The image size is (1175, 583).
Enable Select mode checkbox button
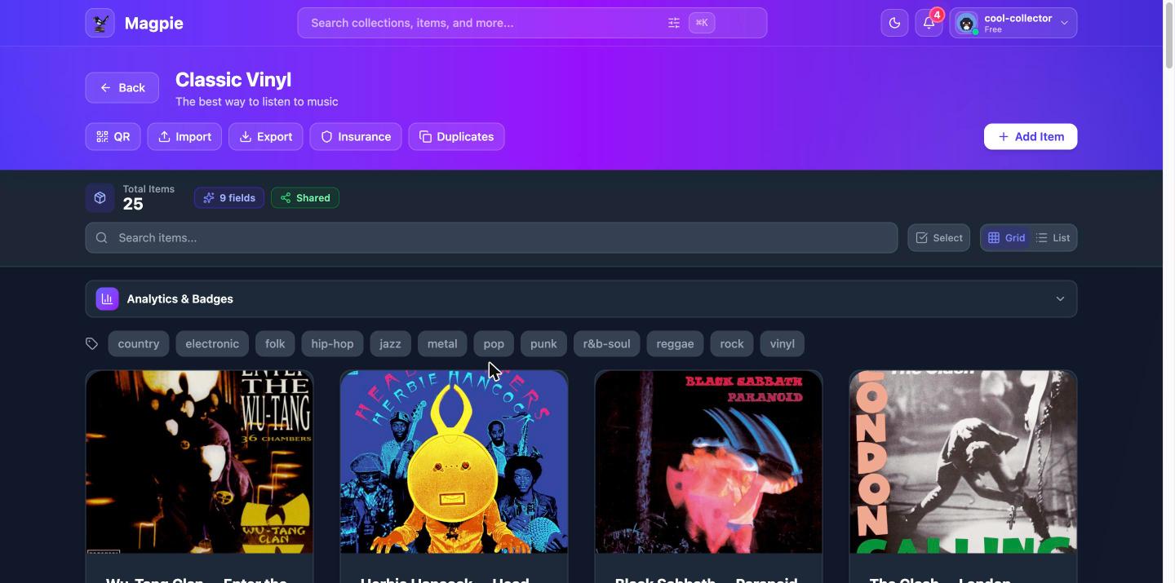click(938, 238)
